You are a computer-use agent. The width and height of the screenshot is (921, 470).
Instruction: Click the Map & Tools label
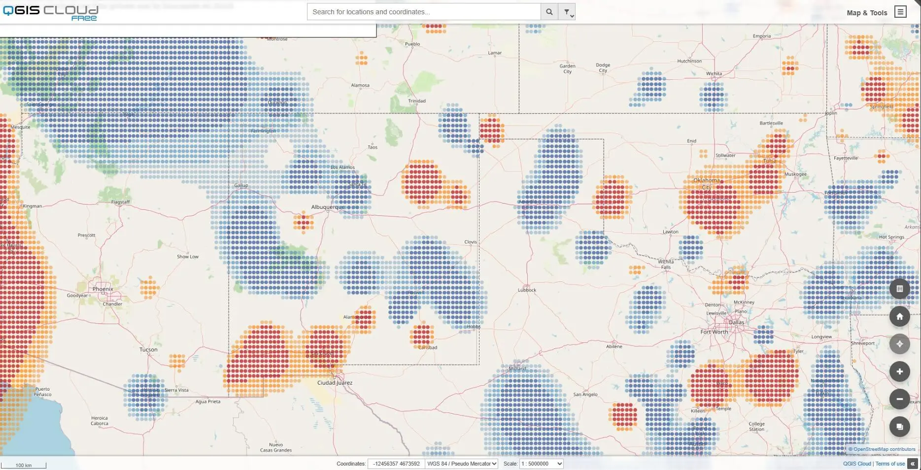pyautogui.click(x=866, y=13)
